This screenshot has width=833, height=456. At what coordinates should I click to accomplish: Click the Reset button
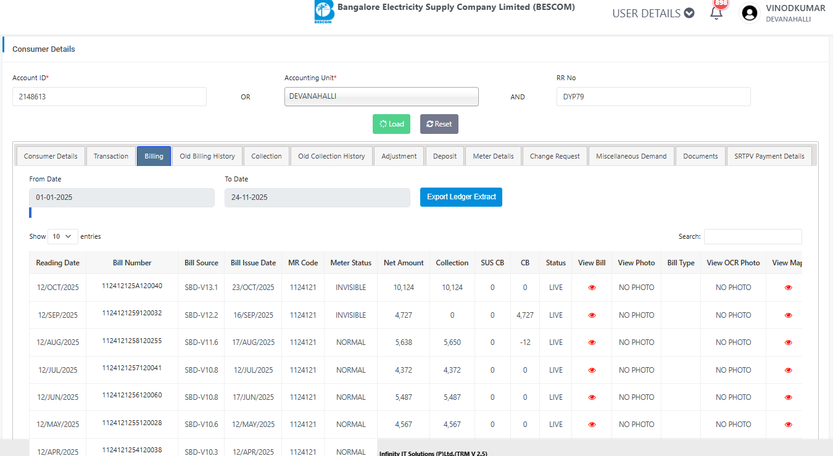pos(439,124)
